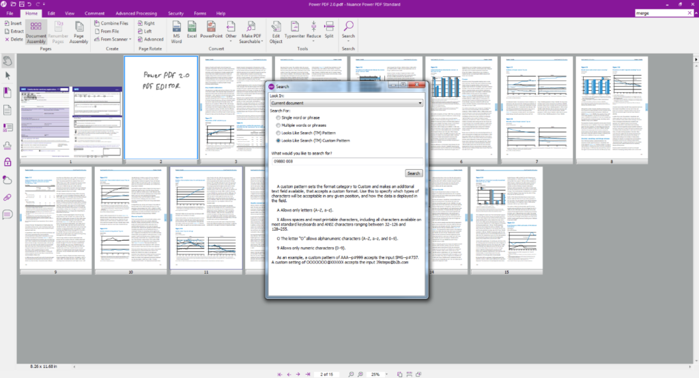Image resolution: width=699 pixels, height=378 pixels.
Task: Convert PDF to PowerPoint
Action: [212, 29]
